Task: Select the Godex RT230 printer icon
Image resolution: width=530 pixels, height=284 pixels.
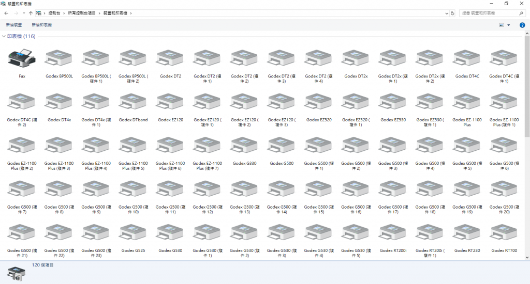Action: (467, 232)
